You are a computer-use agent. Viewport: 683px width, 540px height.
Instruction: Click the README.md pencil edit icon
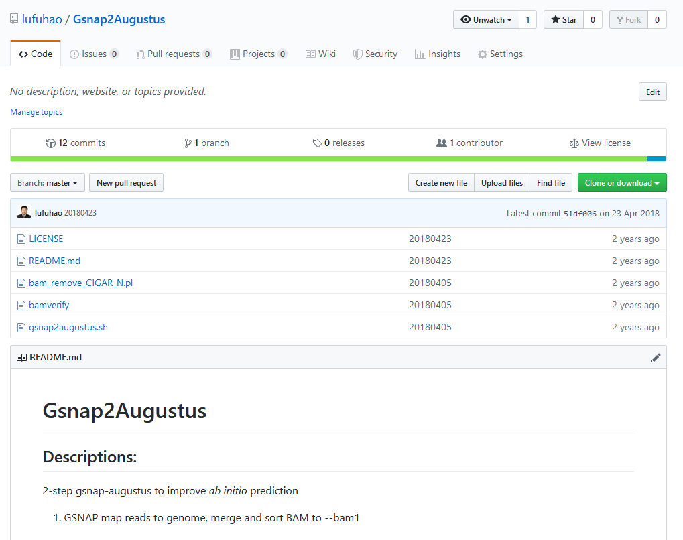(656, 358)
